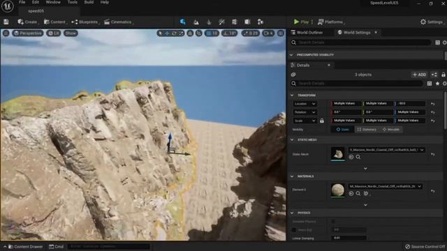Set Mobility to Movable
The height and width of the screenshot is (251, 447).
pos(391,130)
